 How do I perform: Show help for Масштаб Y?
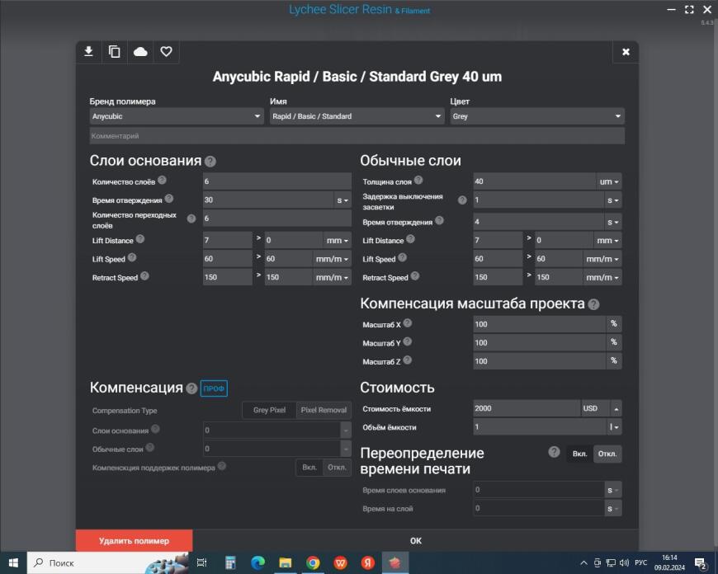407,341
